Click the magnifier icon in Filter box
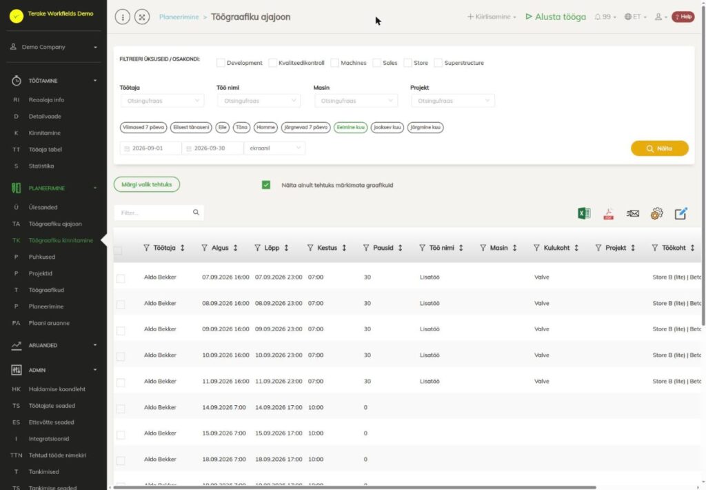The image size is (706, 490). pyautogui.click(x=196, y=213)
